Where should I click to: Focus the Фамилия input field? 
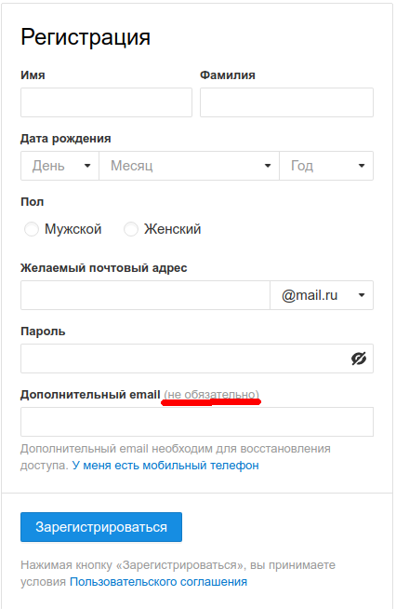[286, 102]
